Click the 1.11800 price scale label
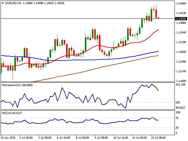Viewport: 188px width, 141px height. 181,81
